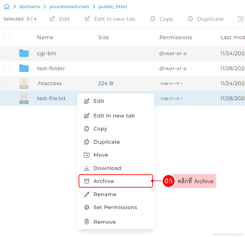Navigate to yourdomain.com breadcrumb link
Screen dimensions: 245x237
(x=69, y=6)
